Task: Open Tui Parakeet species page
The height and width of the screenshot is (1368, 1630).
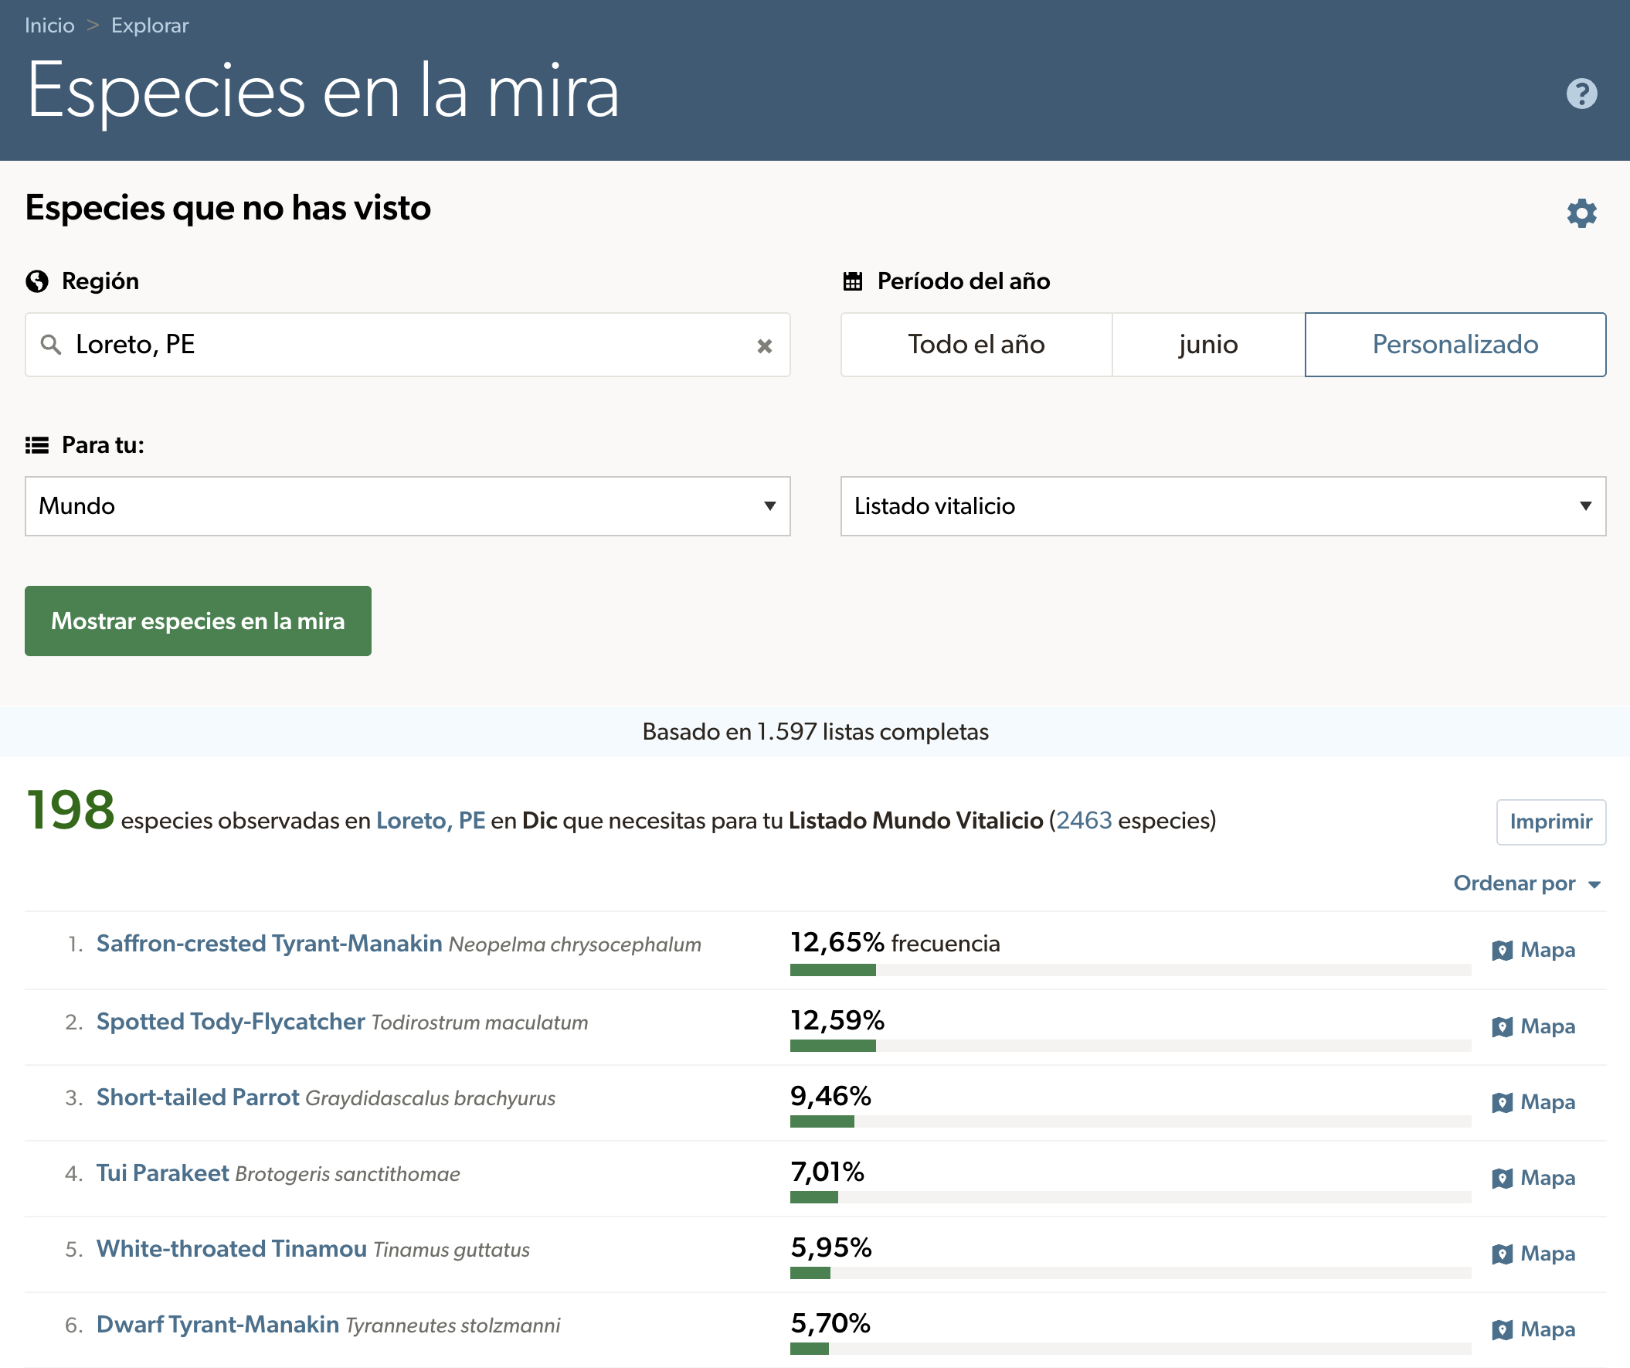Action: pyautogui.click(x=162, y=1172)
